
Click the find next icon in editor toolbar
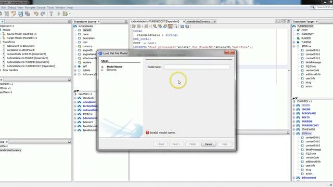[165, 26]
